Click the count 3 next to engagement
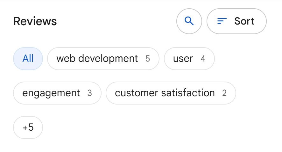 click(x=89, y=93)
